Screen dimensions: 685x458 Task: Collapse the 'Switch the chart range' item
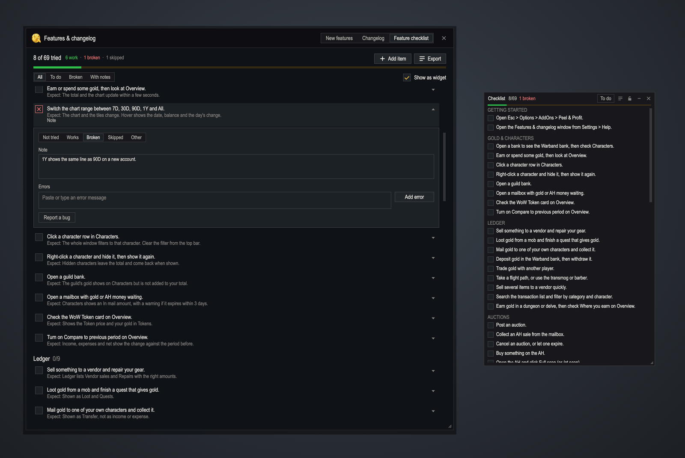[x=433, y=110]
